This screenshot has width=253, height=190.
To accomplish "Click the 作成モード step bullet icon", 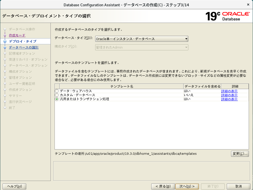I will pos(5,35).
